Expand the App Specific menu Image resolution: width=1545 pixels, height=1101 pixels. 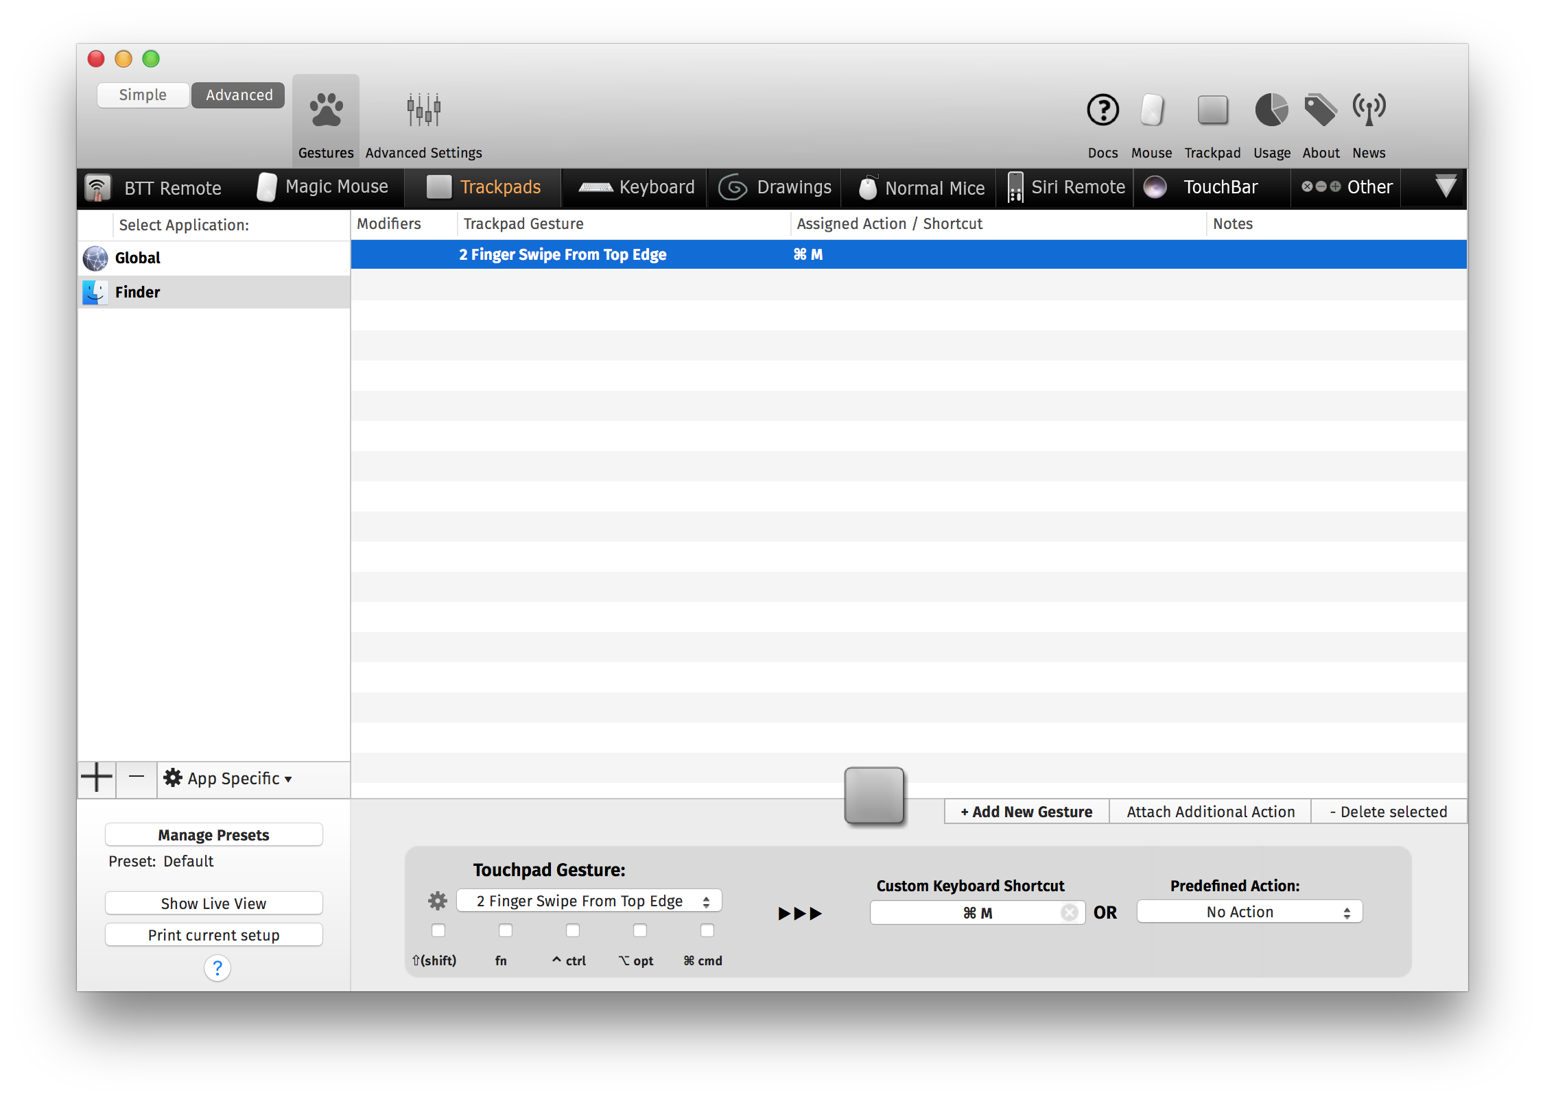[x=229, y=778]
